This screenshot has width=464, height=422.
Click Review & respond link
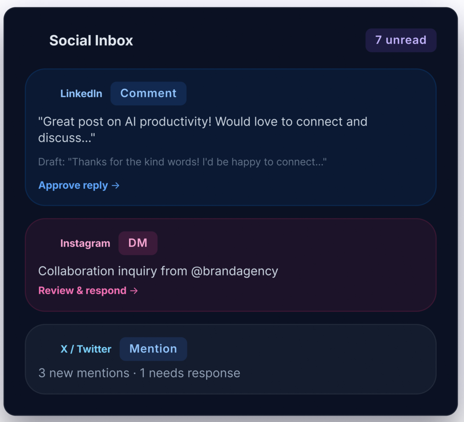click(82, 290)
